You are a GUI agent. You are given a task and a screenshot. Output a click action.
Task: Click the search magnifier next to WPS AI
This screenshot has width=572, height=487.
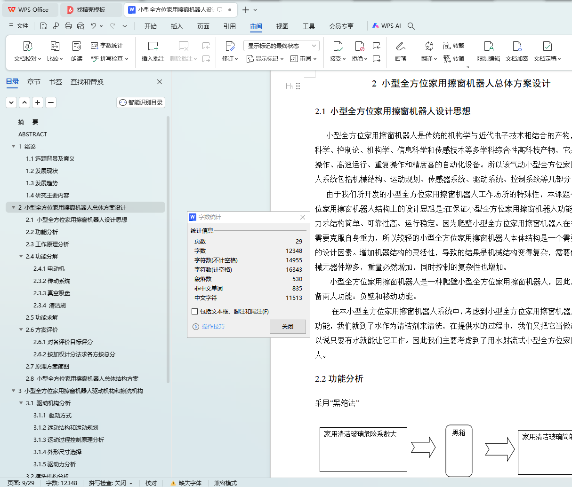point(411,26)
